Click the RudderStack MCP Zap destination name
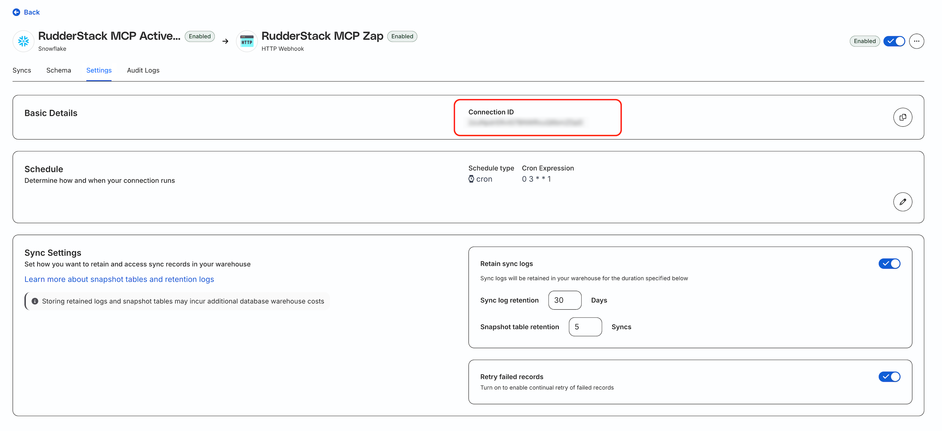The width and height of the screenshot is (942, 431). point(322,36)
